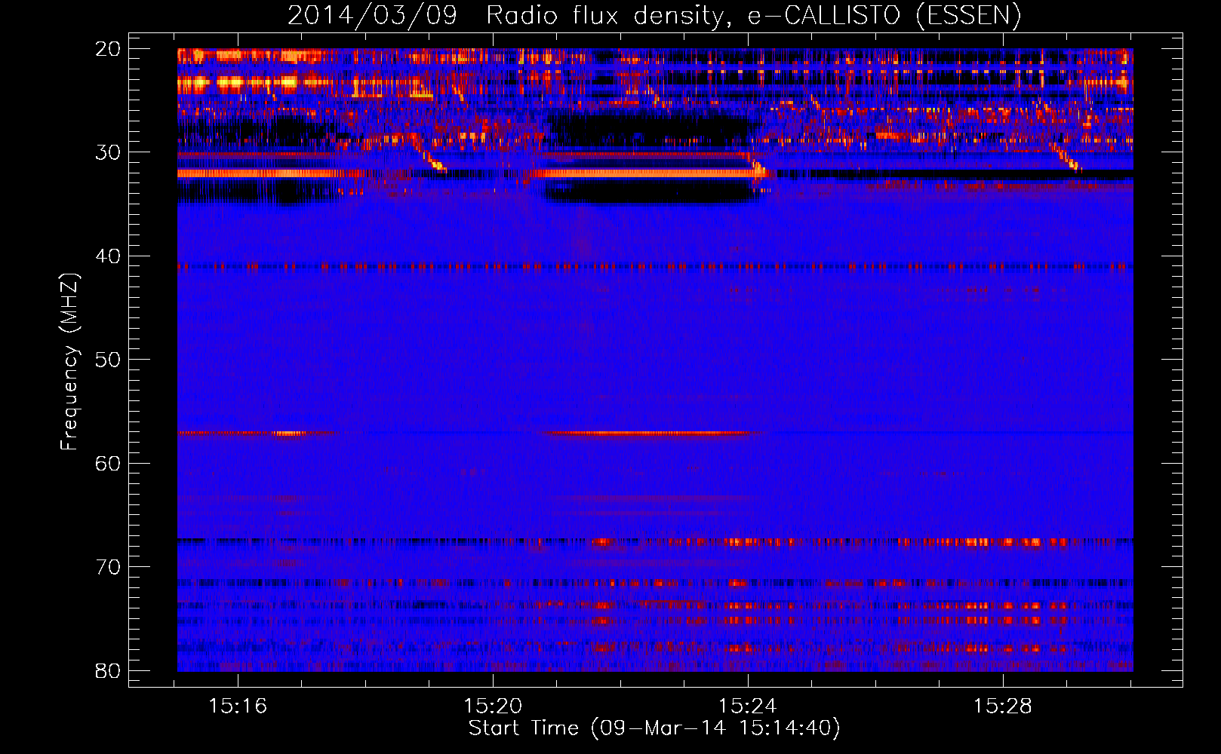Click the 15:24 time tick label

tap(748, 706)
